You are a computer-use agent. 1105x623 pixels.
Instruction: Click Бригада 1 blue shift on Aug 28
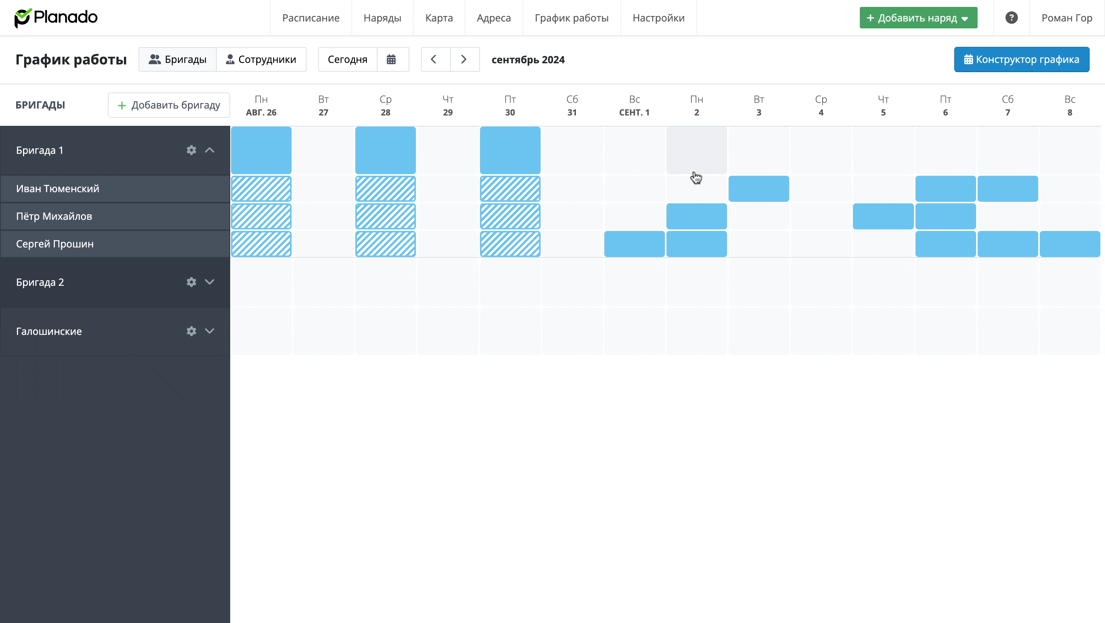(385, 150)
